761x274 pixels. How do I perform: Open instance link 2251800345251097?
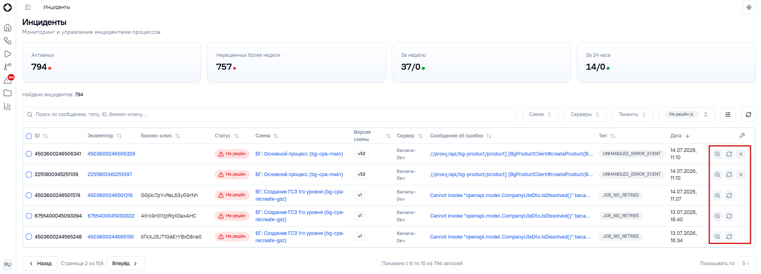point(109,174)
